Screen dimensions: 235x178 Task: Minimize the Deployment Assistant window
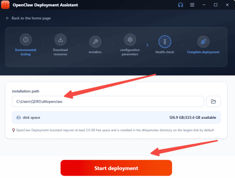click(204, 5)
